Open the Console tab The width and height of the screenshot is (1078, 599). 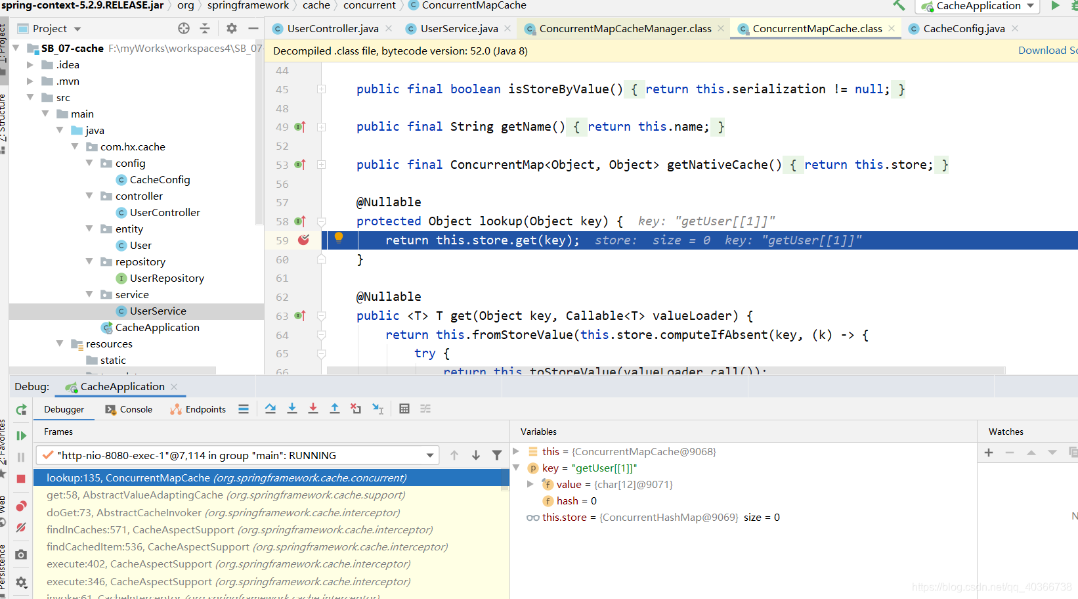(129, 409)
